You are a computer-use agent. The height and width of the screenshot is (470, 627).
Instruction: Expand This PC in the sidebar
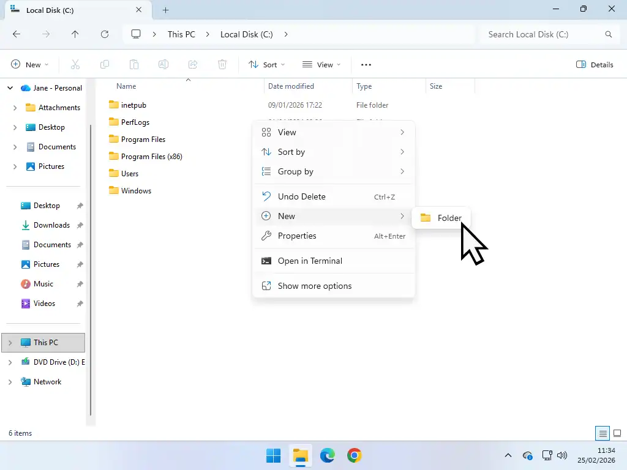coord(10,342)
